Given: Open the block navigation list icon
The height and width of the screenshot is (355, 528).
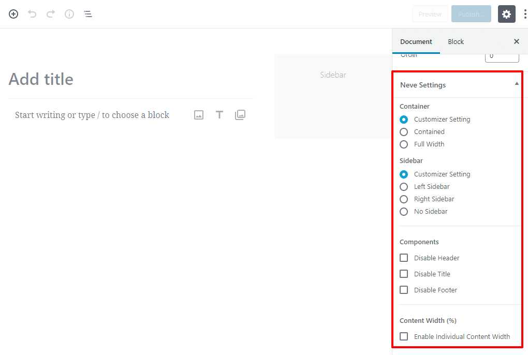Looking at the screenshot, I should tap(88, 14).
